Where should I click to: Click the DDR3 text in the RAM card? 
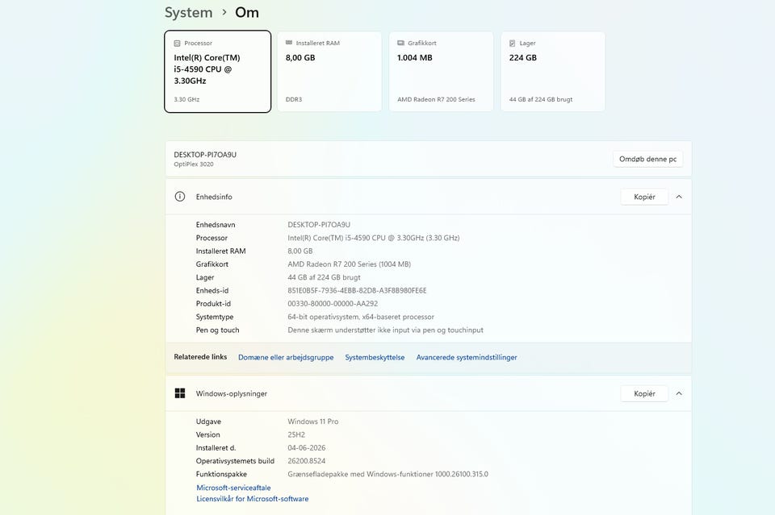pyautogui.click(x=294, y=99)
